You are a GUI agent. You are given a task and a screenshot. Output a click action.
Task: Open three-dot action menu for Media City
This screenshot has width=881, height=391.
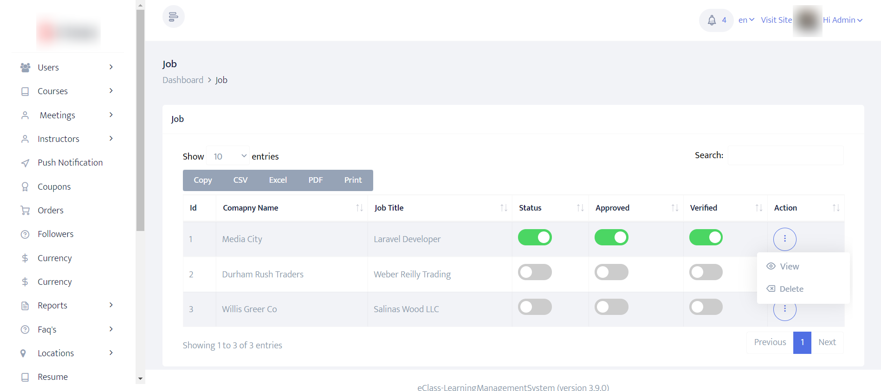pyautogui.click(x=784, y=239)
